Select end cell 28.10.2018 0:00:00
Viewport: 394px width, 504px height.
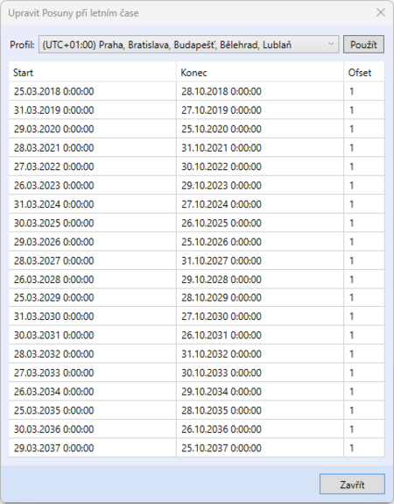point(260,91)
